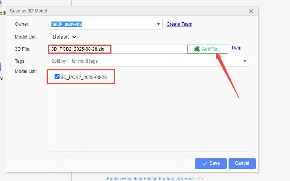Open the Tags dropdown arrow

[x=245, y=61]
